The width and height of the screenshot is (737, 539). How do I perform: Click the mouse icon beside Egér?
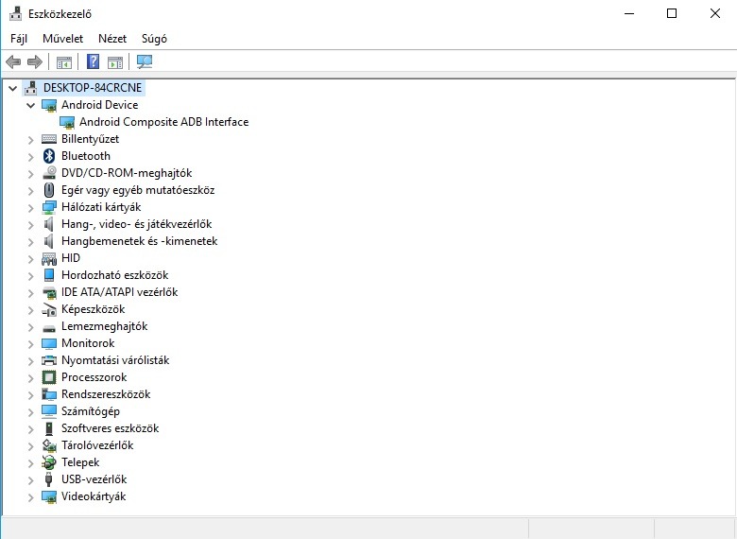point(49,189)
